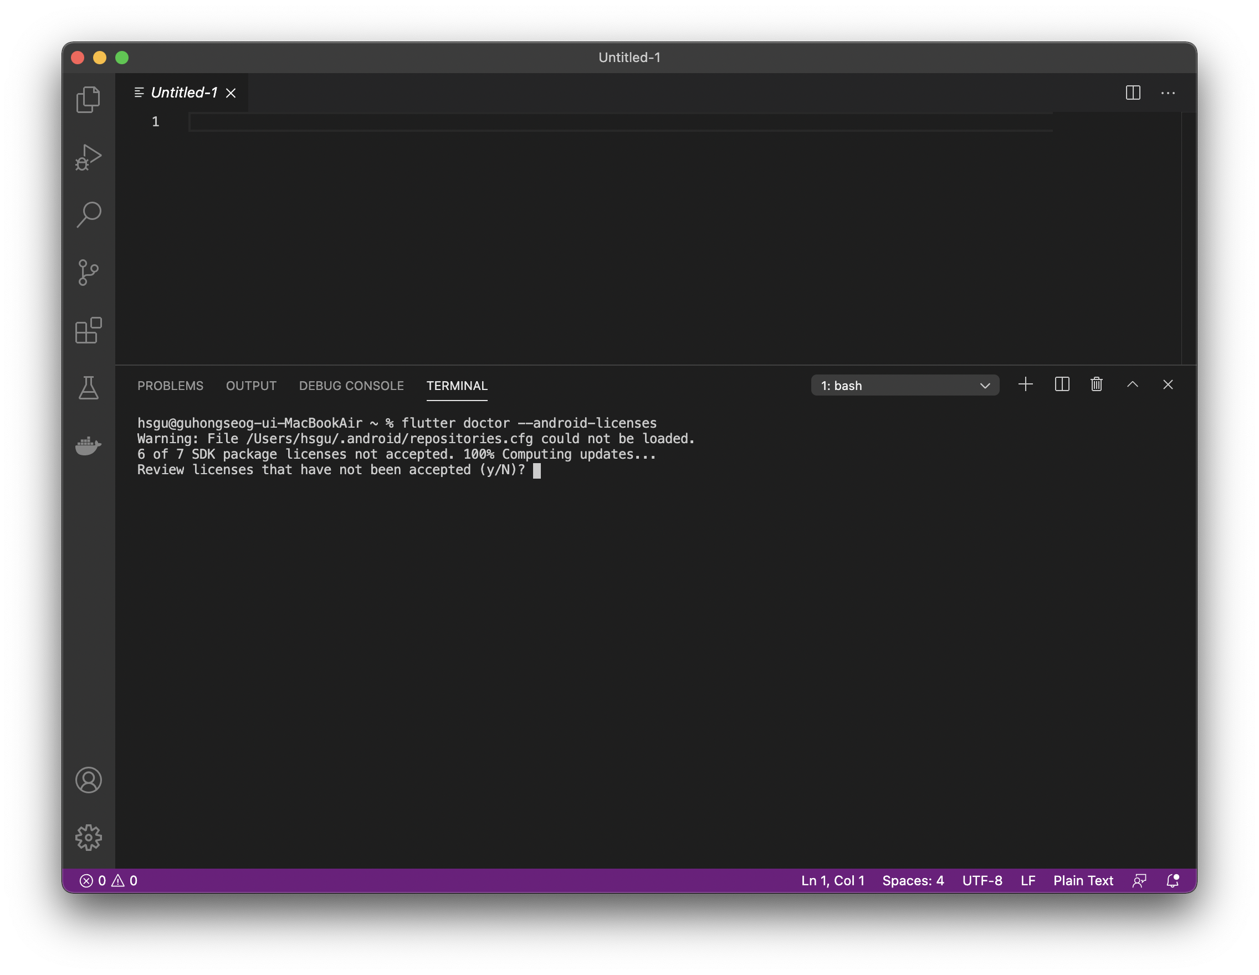Switch to the PROBLEMS panel tab
Image resolution: width=1259 pixels, height=975 pixels.
170,386
